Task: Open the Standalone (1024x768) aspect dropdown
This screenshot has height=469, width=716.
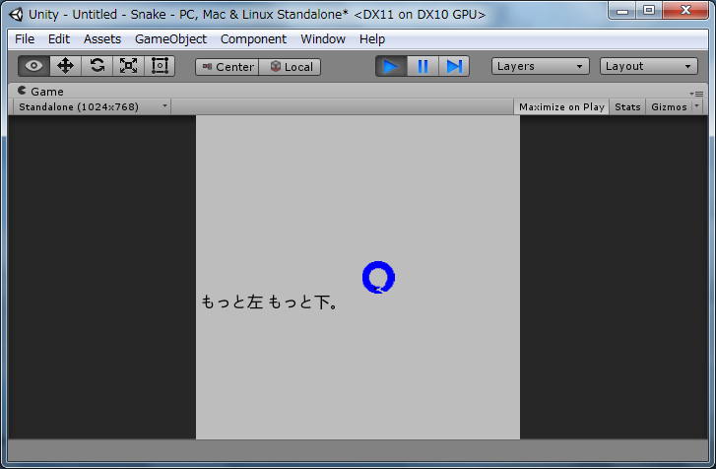Action: tap(93, 106)
